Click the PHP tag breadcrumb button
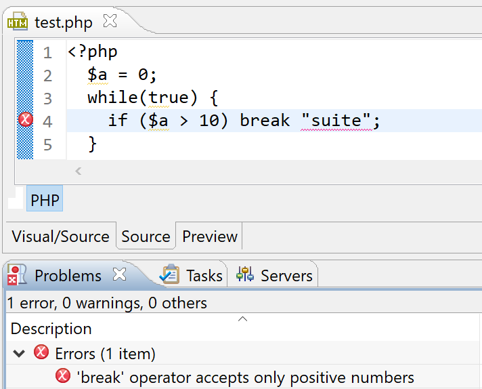482x389 pixels. tap(45, 201)
